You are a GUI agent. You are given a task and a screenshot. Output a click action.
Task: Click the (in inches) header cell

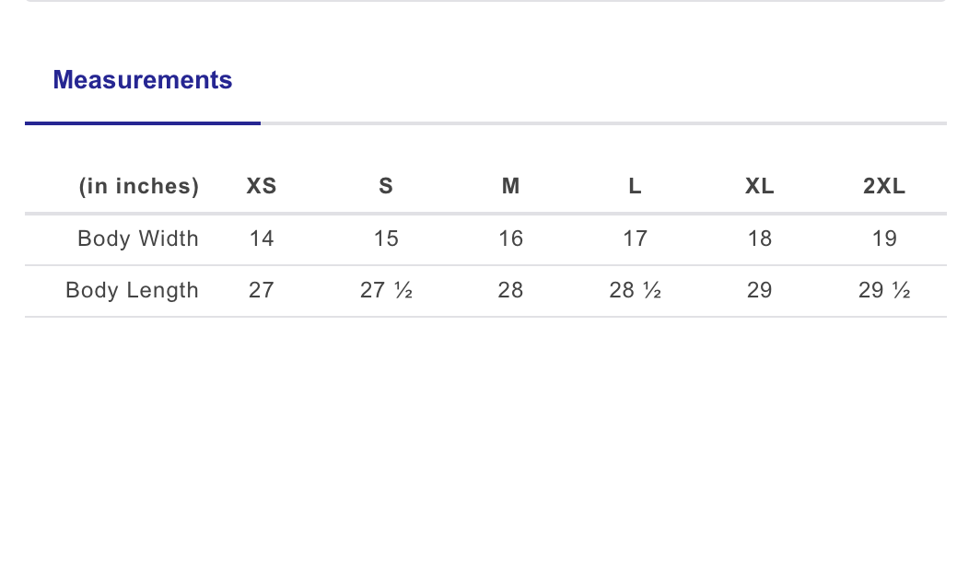click(139, 186)
